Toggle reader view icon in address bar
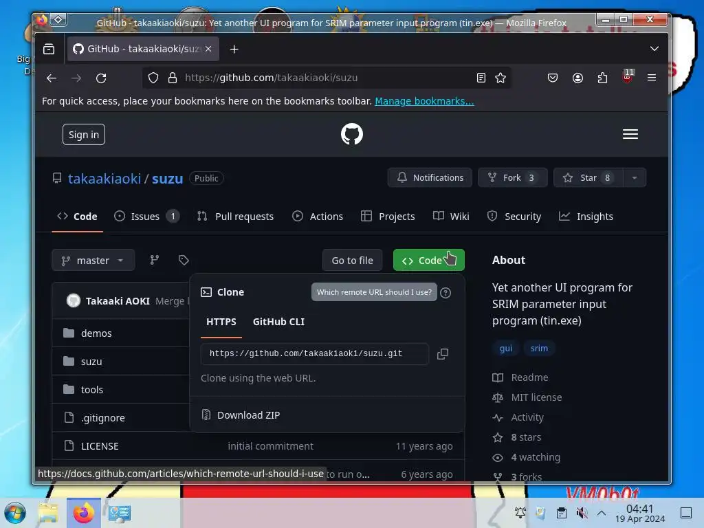The width and height of the screenshot is (704, 528). [481, 78]
